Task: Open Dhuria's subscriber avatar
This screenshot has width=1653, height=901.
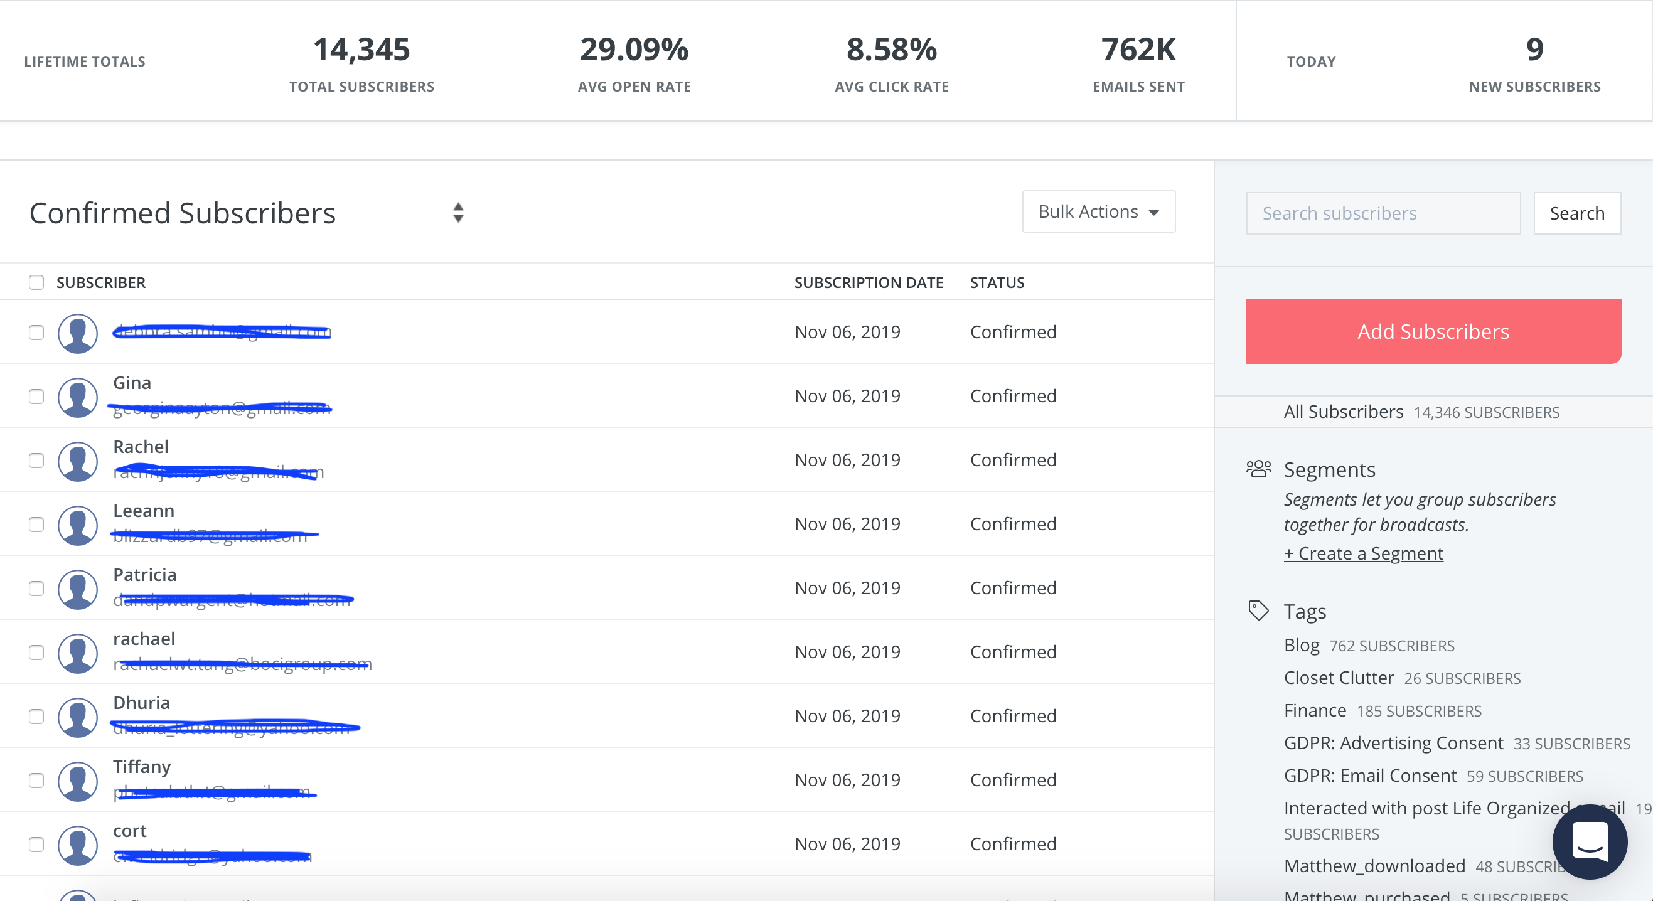Action: (x=78, y=717)
